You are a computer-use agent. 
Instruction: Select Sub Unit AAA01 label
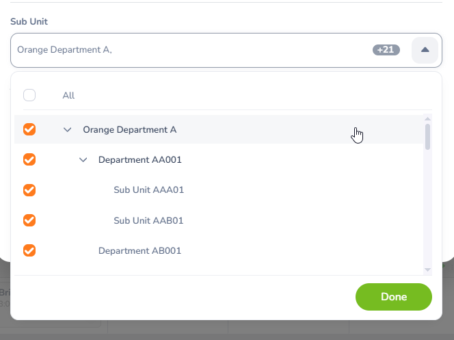(x=148, y=189)
